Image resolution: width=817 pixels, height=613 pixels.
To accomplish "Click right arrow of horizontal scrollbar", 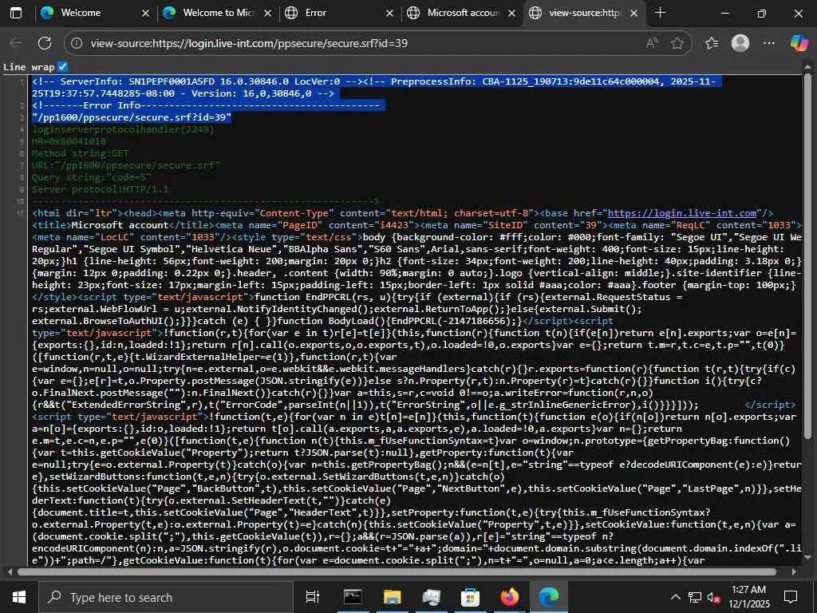I will [794, 571].
